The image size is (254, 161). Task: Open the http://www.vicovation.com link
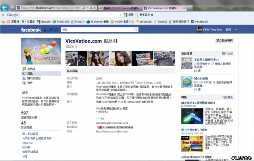[x=112, y=131]
